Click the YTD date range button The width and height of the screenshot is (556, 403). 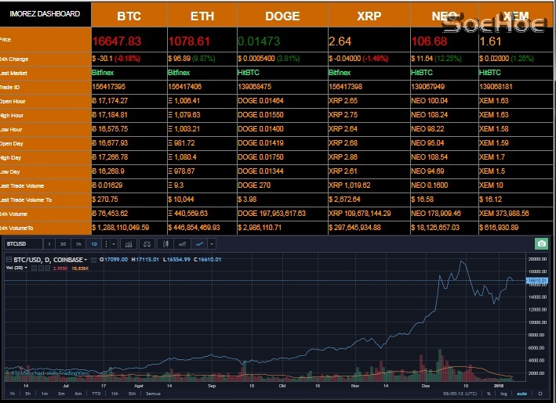click(x=96, y=393)
